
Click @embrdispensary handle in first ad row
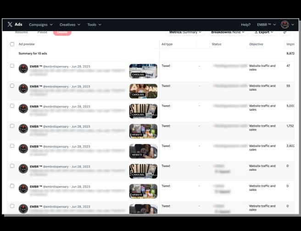tap(56, 67)
